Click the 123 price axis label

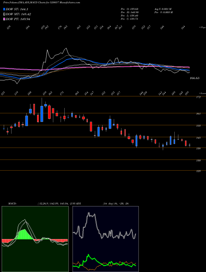coord(199,171)
